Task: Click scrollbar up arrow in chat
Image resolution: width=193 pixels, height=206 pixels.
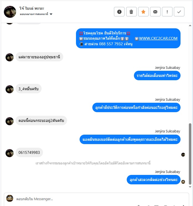Action: tap(190, 26)
